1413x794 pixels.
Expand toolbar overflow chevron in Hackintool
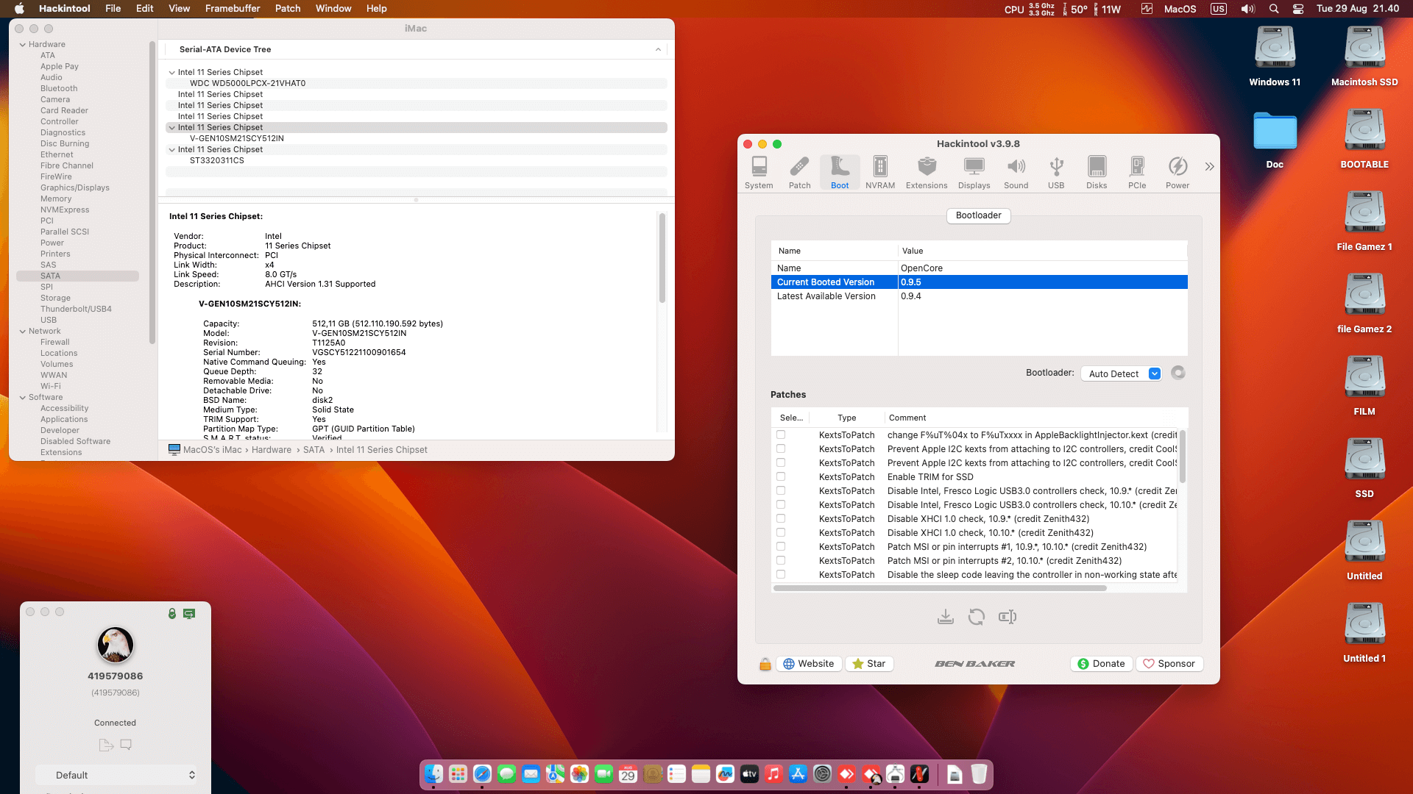point(1209,167)
